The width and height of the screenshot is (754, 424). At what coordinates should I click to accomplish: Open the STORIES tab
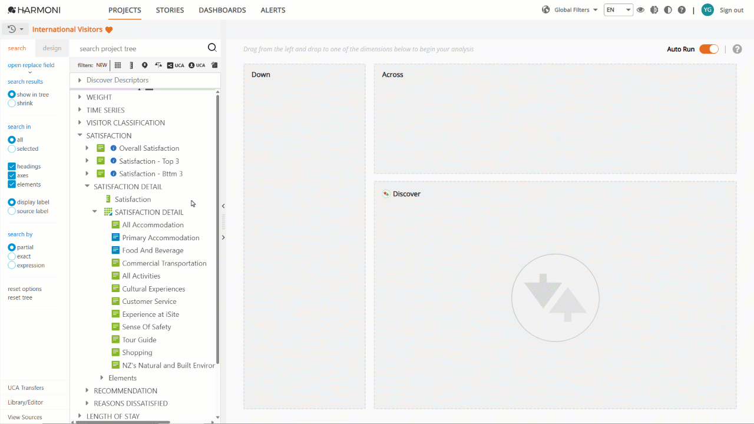(x=170, y=10)
